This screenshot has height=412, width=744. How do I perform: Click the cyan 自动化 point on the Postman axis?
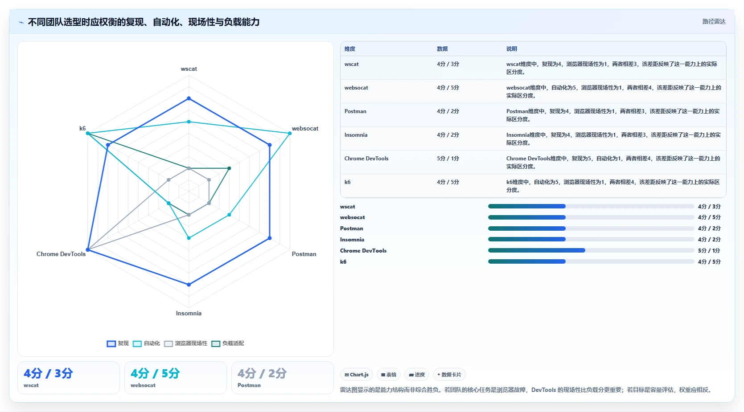tap(229, 215)
